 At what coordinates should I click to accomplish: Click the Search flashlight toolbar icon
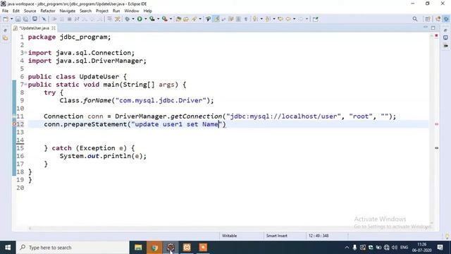[x=208, y=19]
